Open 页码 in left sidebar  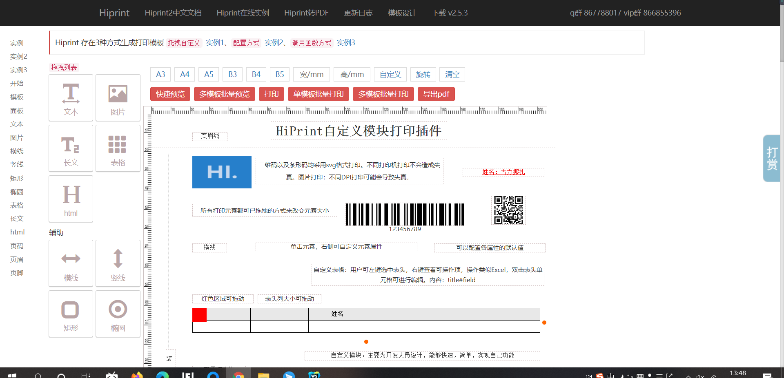click(17, 246)
